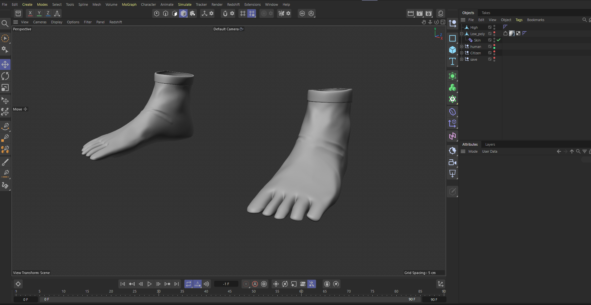Expand the human object hierarchy
The height and width of the screenshot is (305, 591).
point(461,47)
